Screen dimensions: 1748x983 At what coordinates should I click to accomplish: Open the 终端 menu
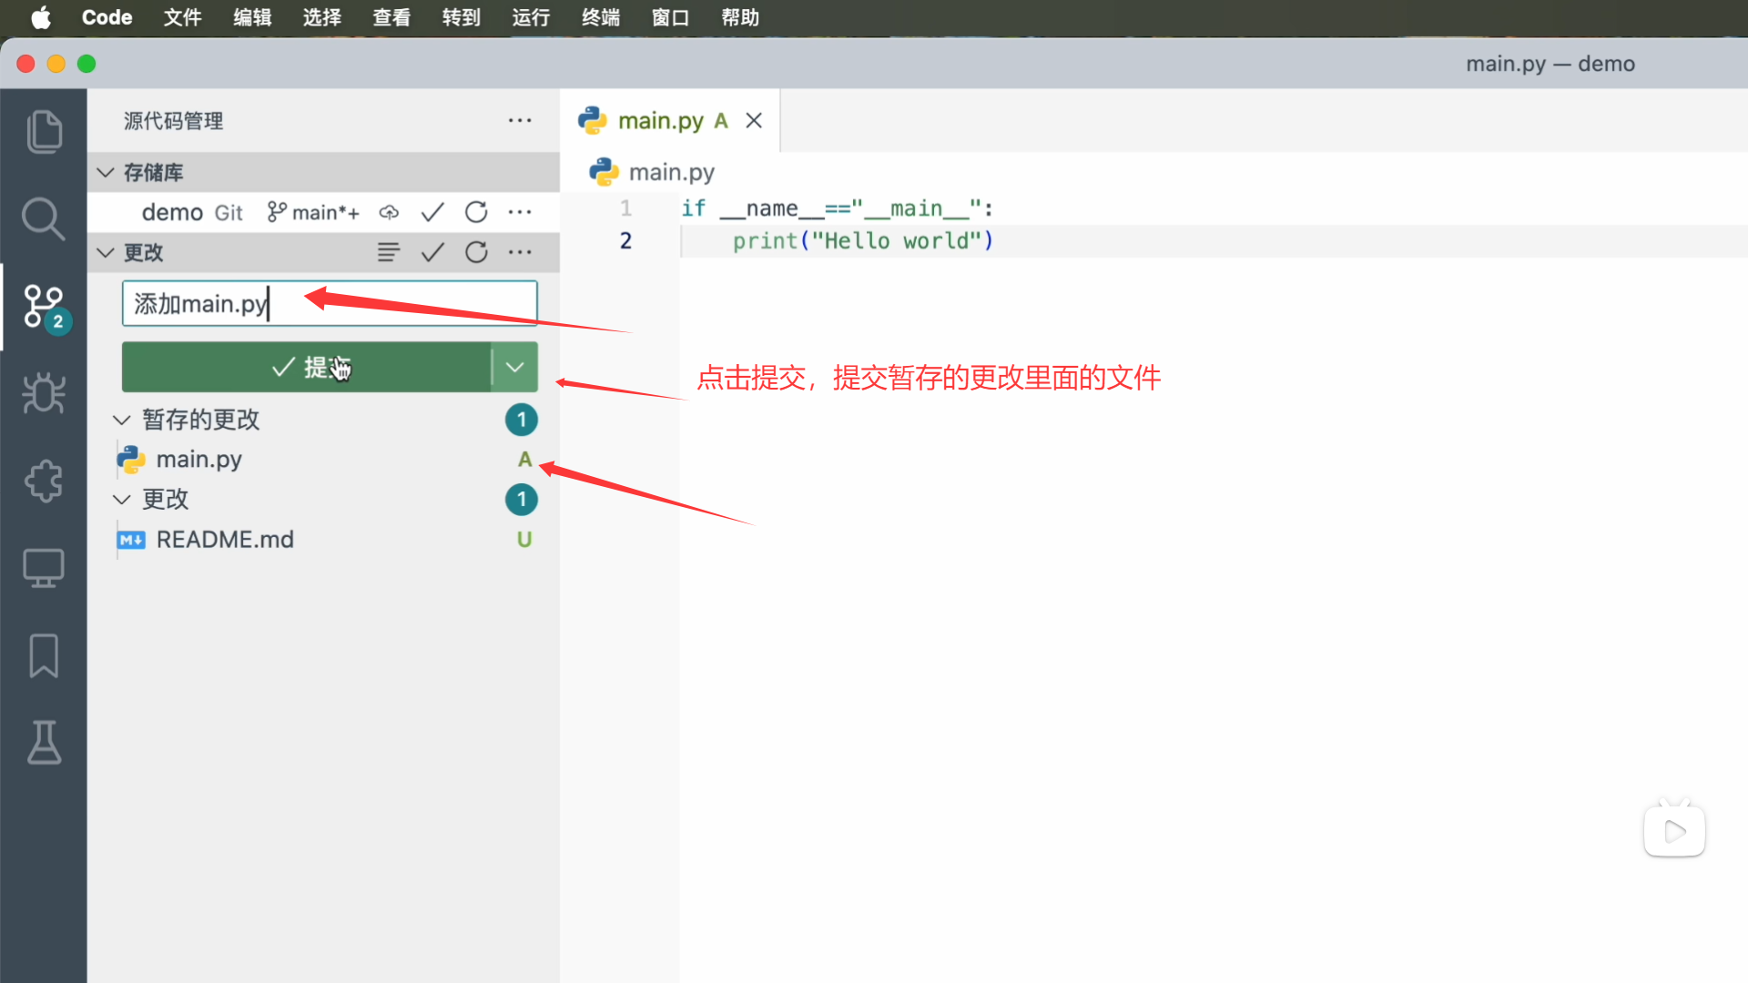[x=601, y=17]
